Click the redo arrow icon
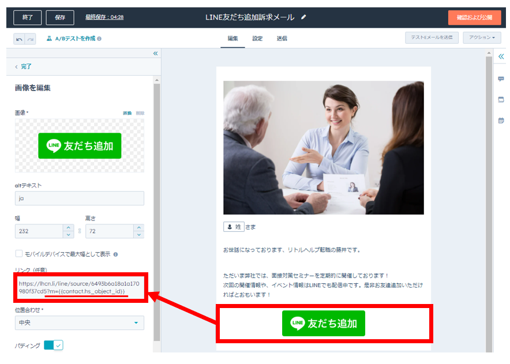Image resolution: width=510 pixels, height=364 pixels. pyautogui.click(x=31, y=39)
